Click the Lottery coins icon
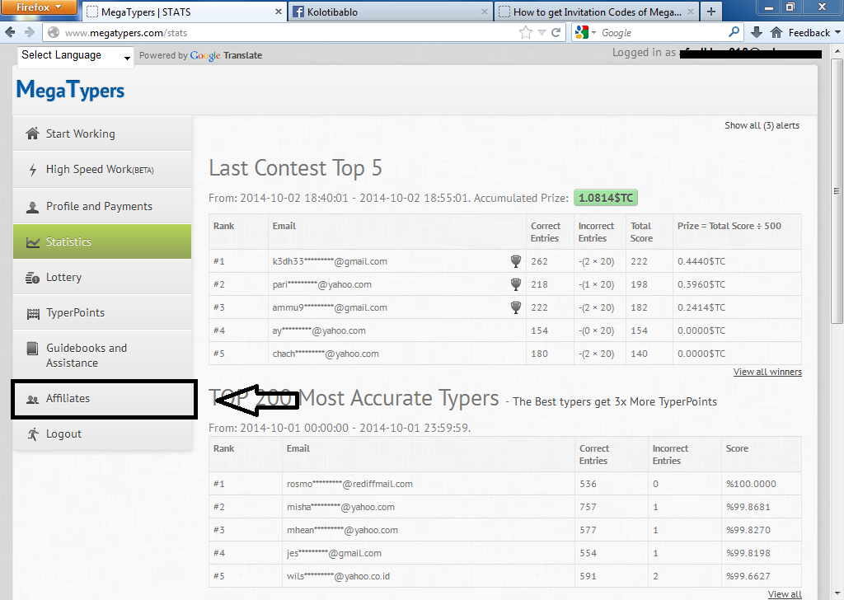Viewport: 844px width, 600px height. click(x=32, y=278)
